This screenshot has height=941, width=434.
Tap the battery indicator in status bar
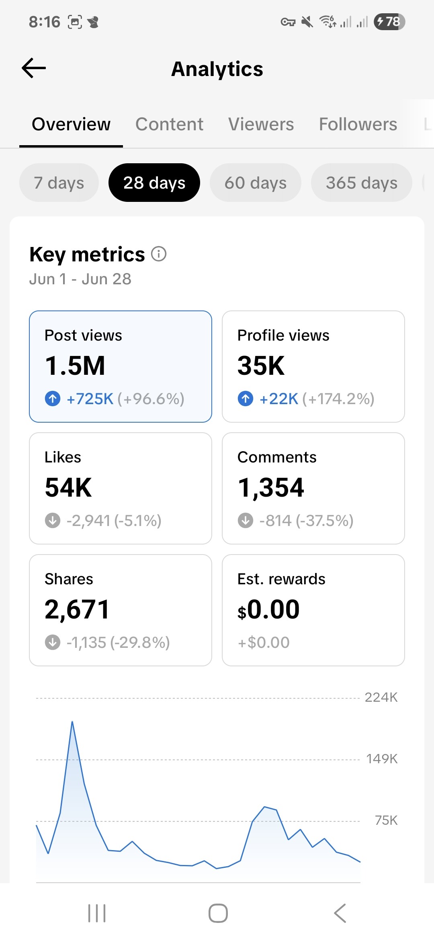(x=389, y=22)
